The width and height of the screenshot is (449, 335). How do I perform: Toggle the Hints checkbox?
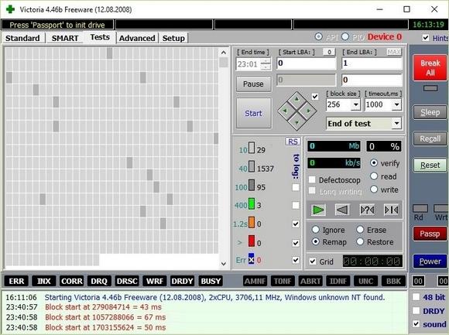pyautogui.click(x=426, y=38)
